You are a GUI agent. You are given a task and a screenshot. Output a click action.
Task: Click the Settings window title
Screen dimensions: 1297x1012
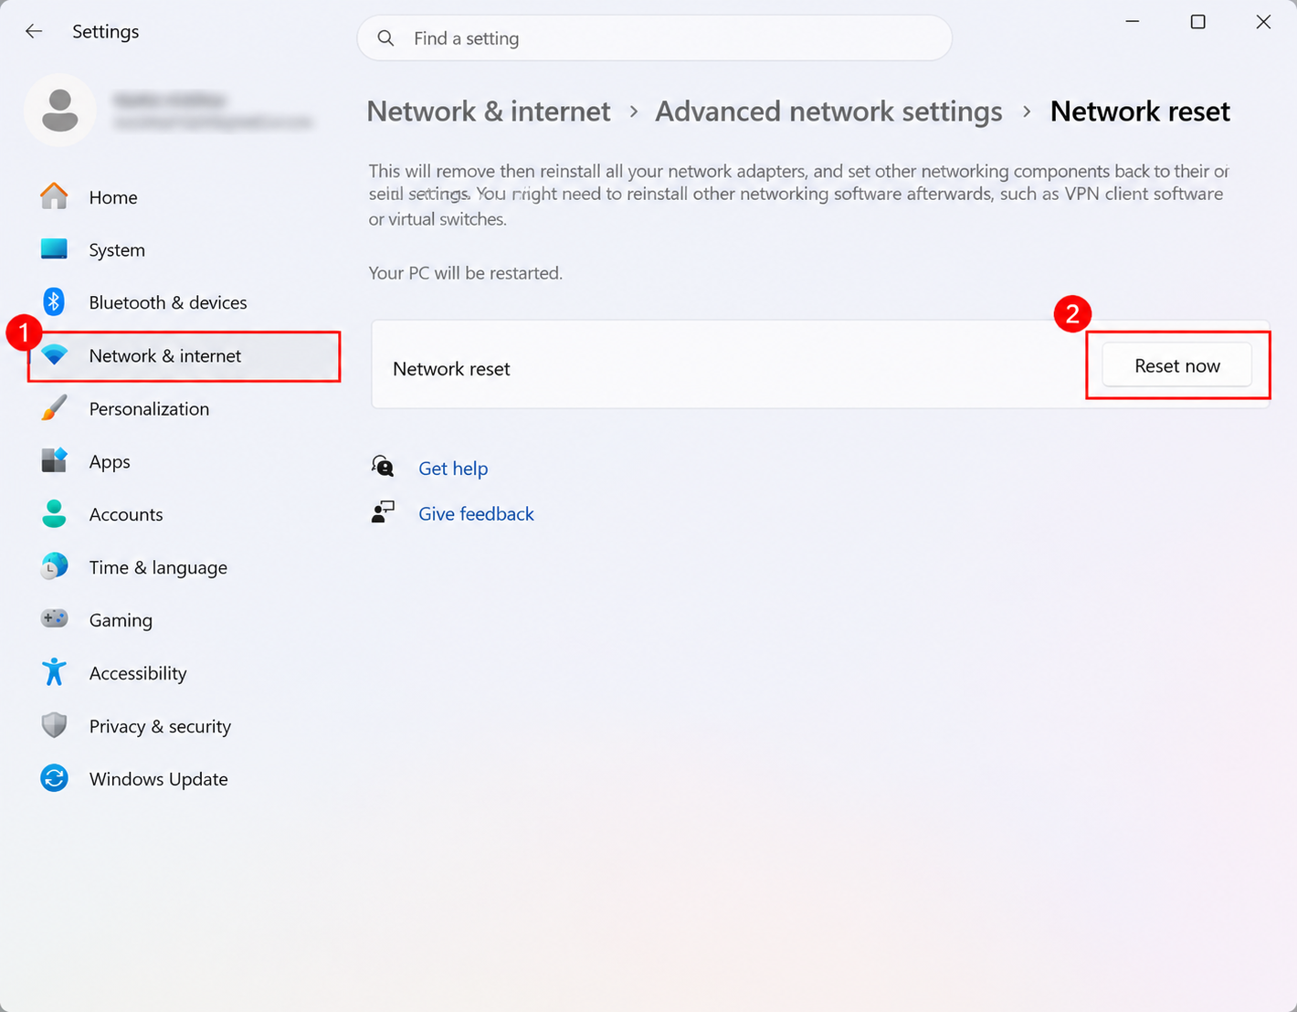pyautogui.click(x=106, y=31)
